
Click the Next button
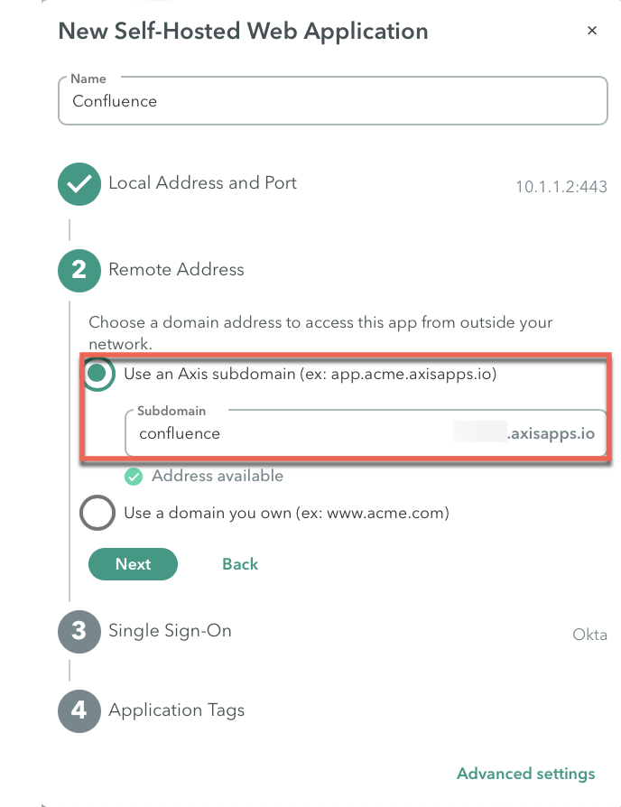pyautogui.click(x=134, y=564)
